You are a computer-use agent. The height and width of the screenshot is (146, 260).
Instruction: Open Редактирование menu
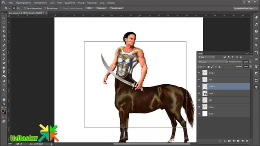click(24, 3)
